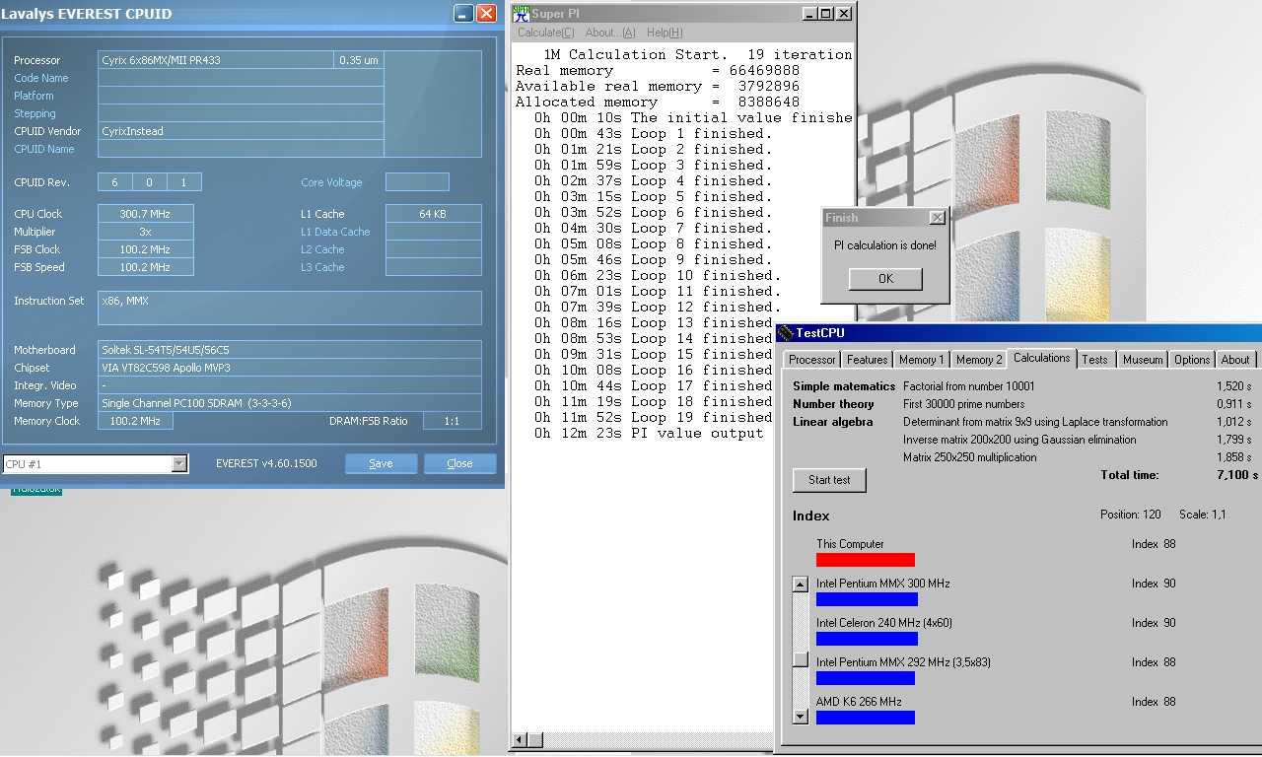This screenshot has height=757, width=1262.
Task: Click blue bar for AMD K6 266 MHz
Action: pos(866,718)
